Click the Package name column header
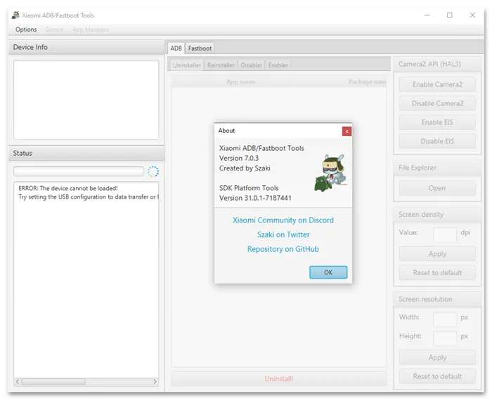492x400 pixels. pos(339,81)
